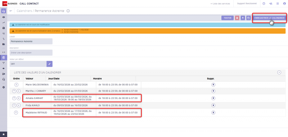
Task: Delete the Marie SKLODOWSKA row
Action: (x=213, y=84)
